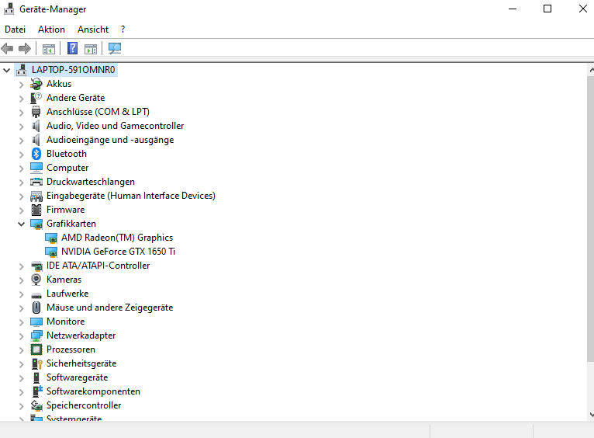Click the action pane toolbar icon with green arrow

click(91, 49)
